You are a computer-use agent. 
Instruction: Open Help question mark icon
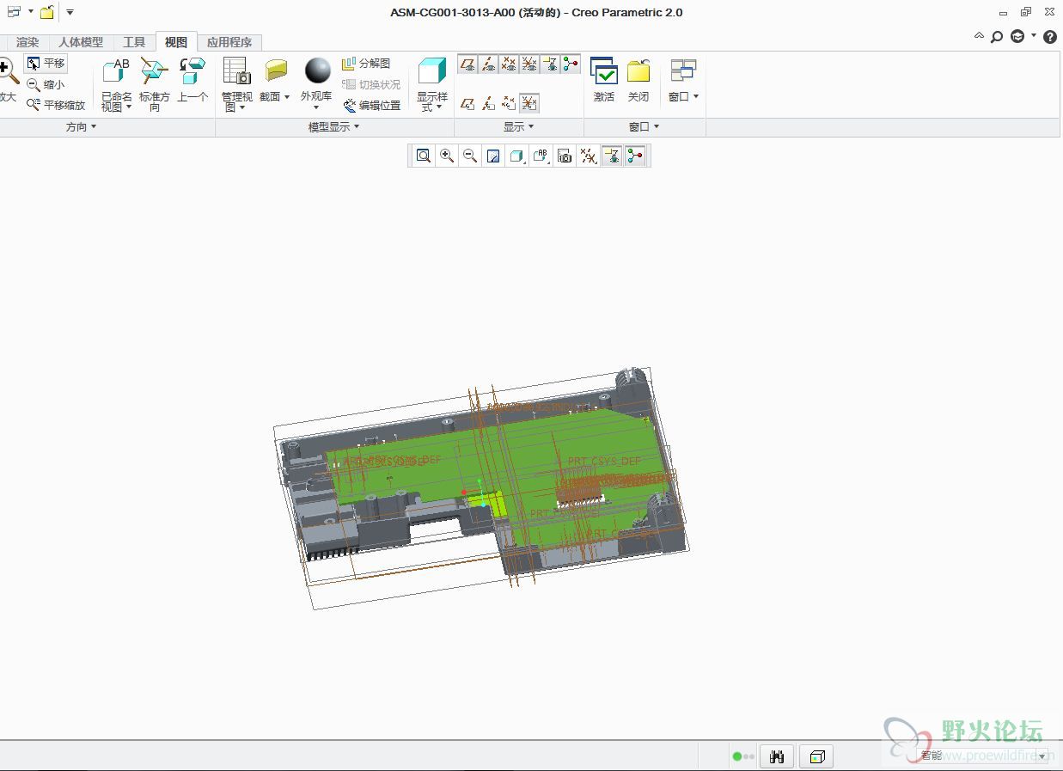pyautogui.click(x=1049, y=37)
